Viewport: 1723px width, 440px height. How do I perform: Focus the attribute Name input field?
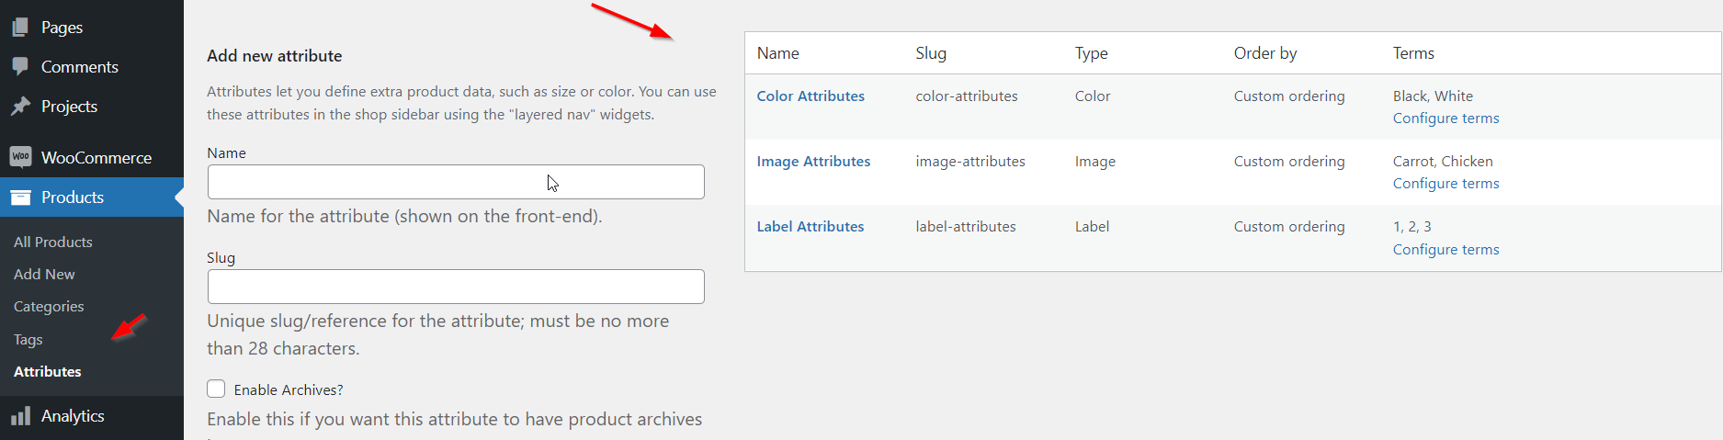coord(456,182)
